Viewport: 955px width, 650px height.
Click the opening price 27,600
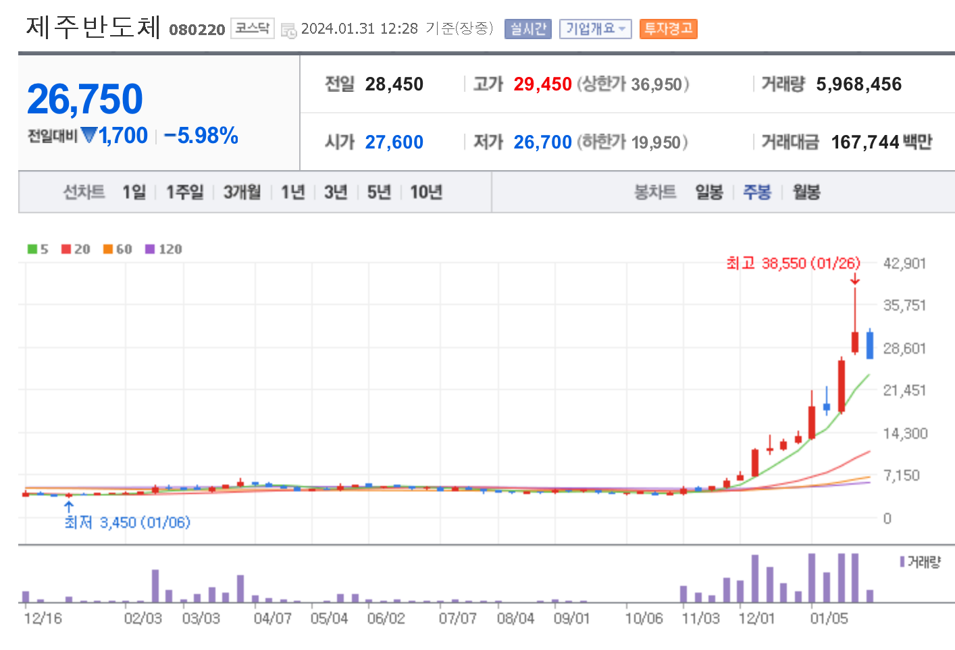[x=394, y=142]
